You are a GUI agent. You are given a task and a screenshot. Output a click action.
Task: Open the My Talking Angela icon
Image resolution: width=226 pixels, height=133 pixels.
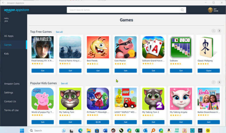tap(181, 99)
